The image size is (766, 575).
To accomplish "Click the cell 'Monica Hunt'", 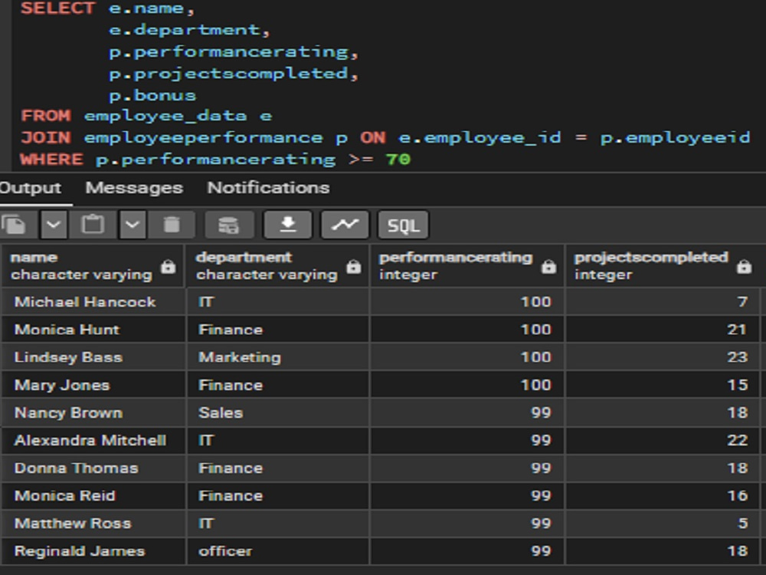I will tap(93, 330).
